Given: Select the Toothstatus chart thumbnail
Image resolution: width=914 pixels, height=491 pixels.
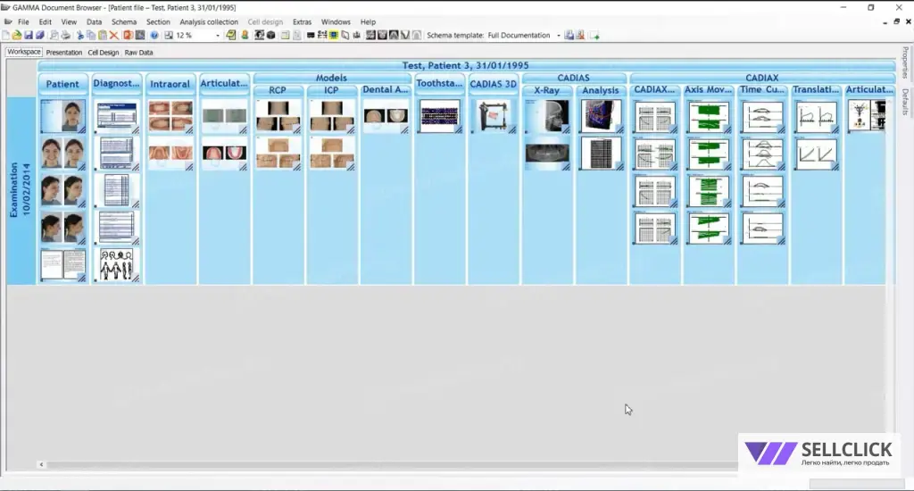Looking at the screenshot, I should [x=439, y=116].
